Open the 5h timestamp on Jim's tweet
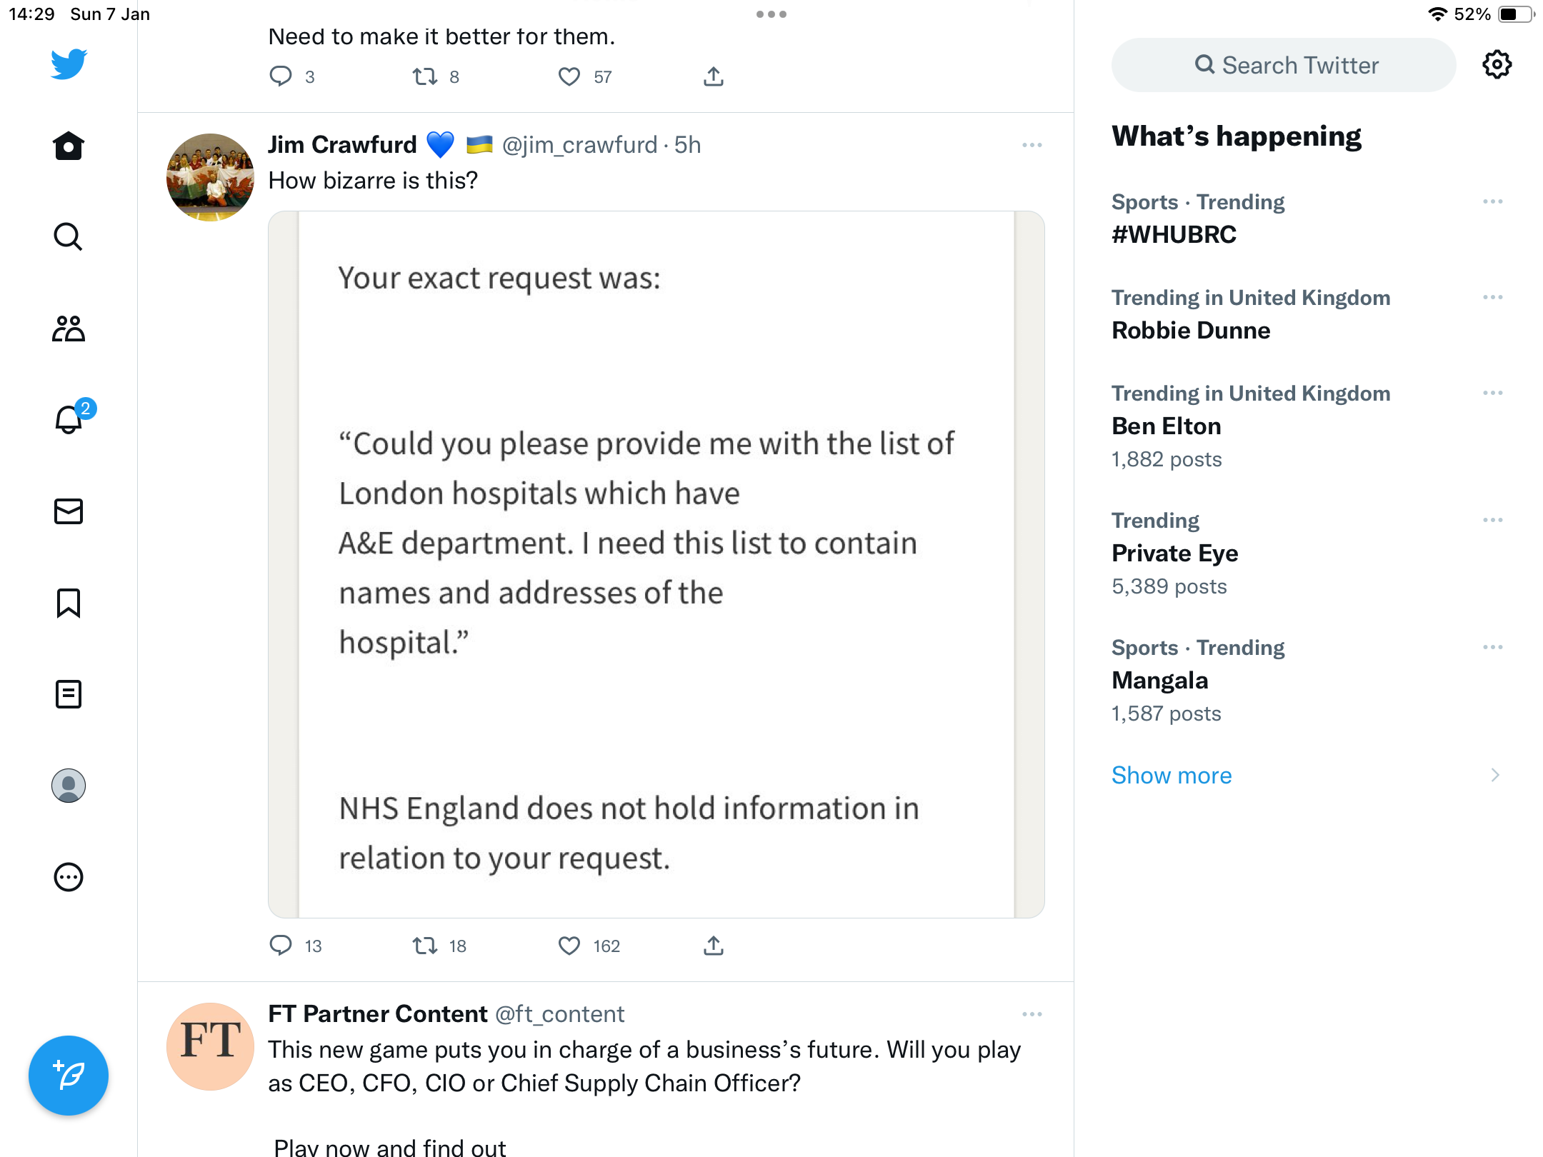Viewport: 1543px width, 1157px height. (x=687, y=145)
